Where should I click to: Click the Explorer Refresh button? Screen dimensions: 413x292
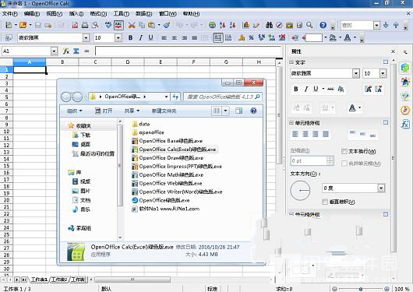[175, 97]
